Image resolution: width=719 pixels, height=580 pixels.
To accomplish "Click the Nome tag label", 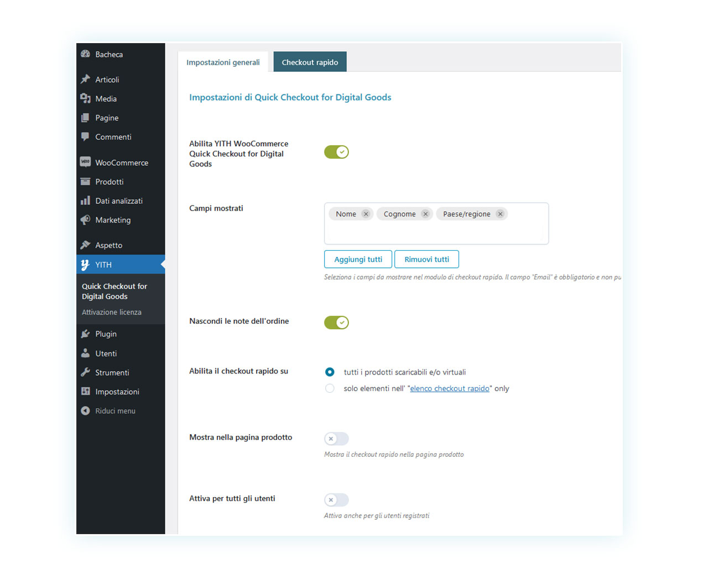I will point(346,214).
